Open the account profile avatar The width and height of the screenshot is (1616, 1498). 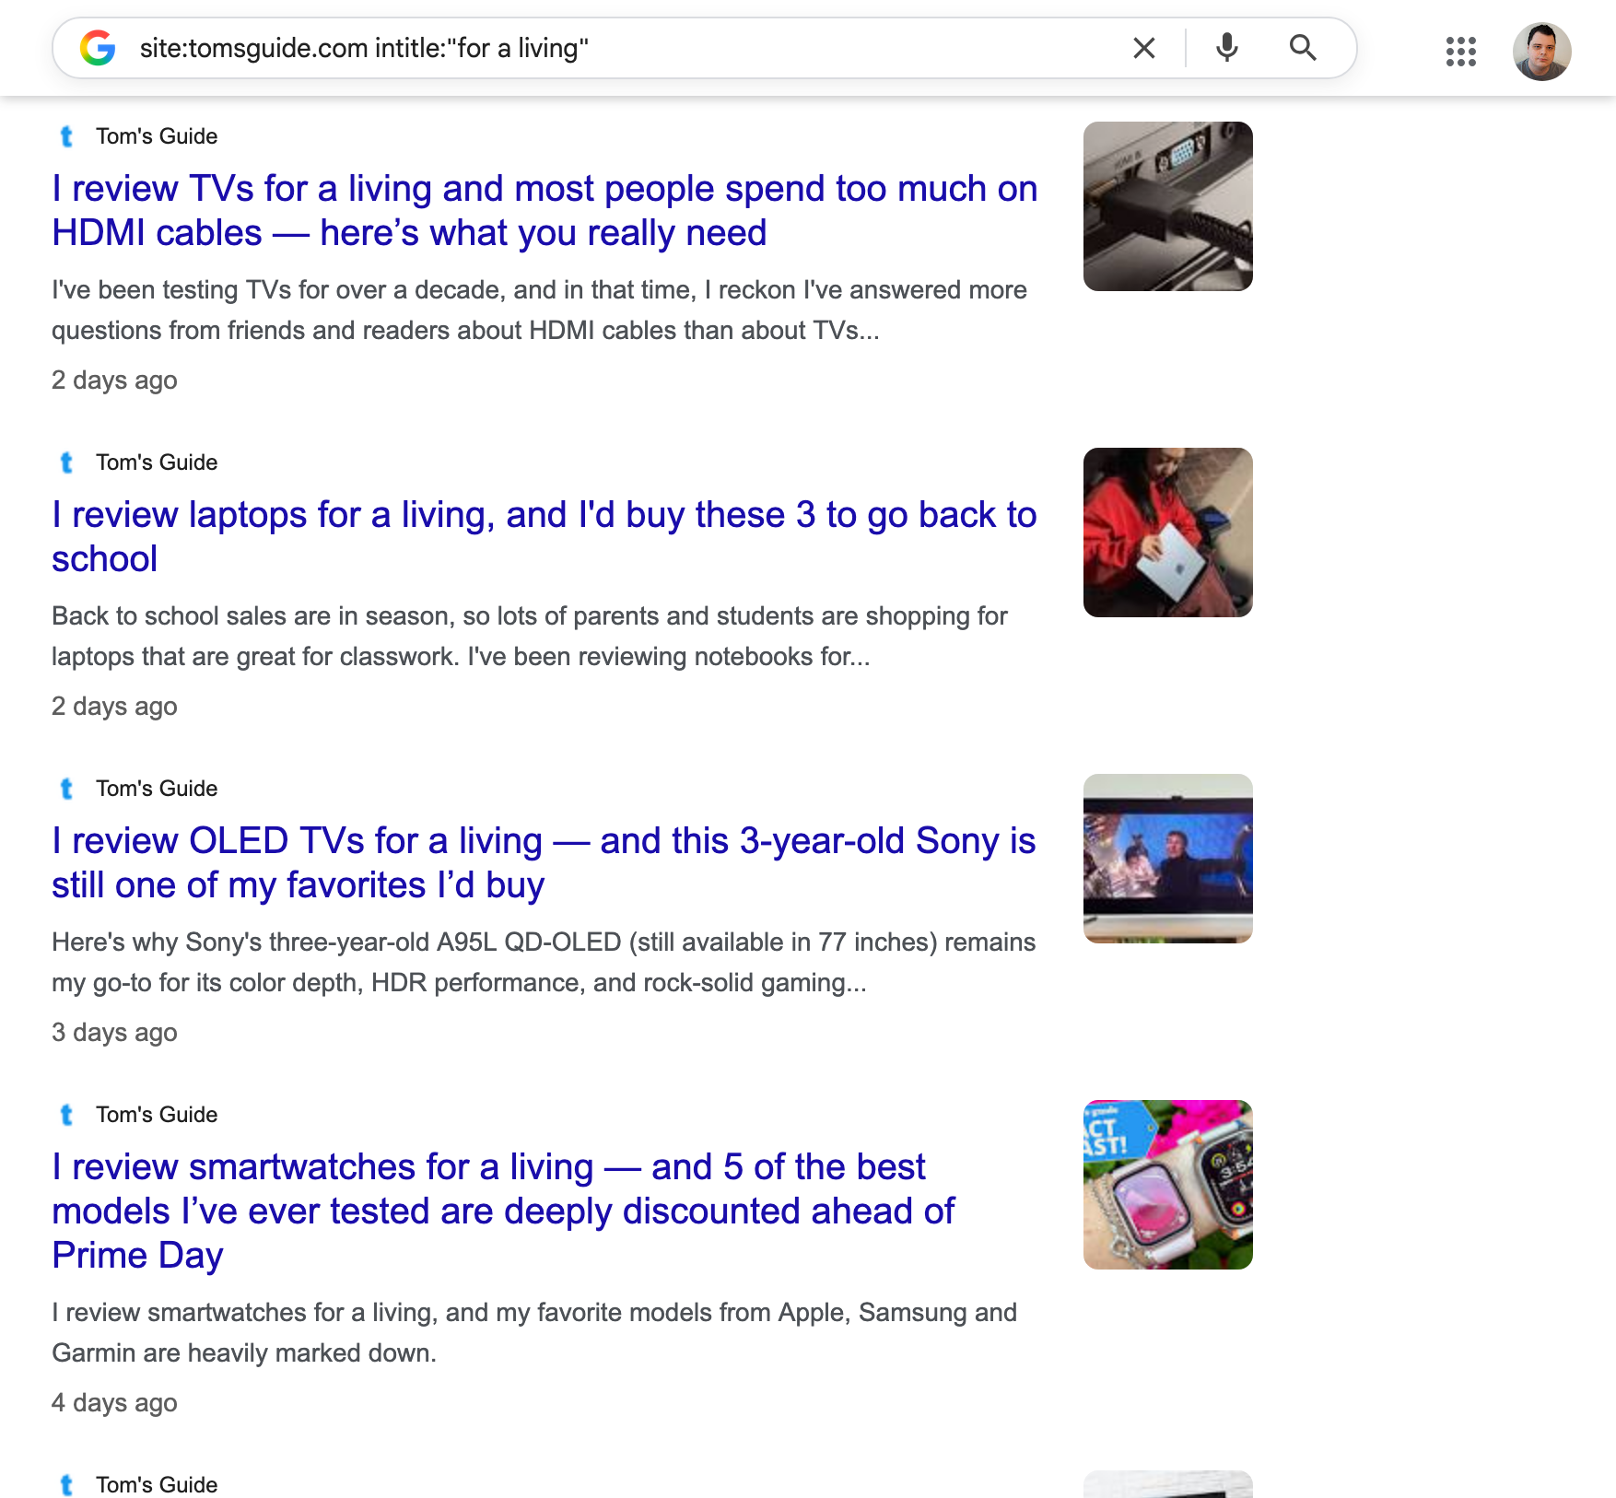1541,52
